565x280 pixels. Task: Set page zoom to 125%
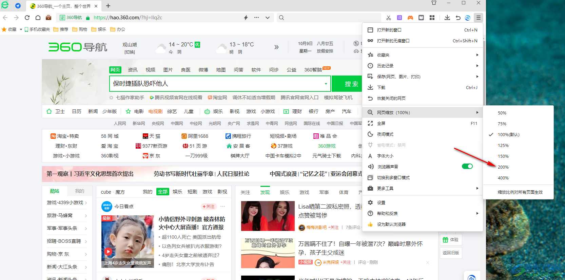(518, 145)
